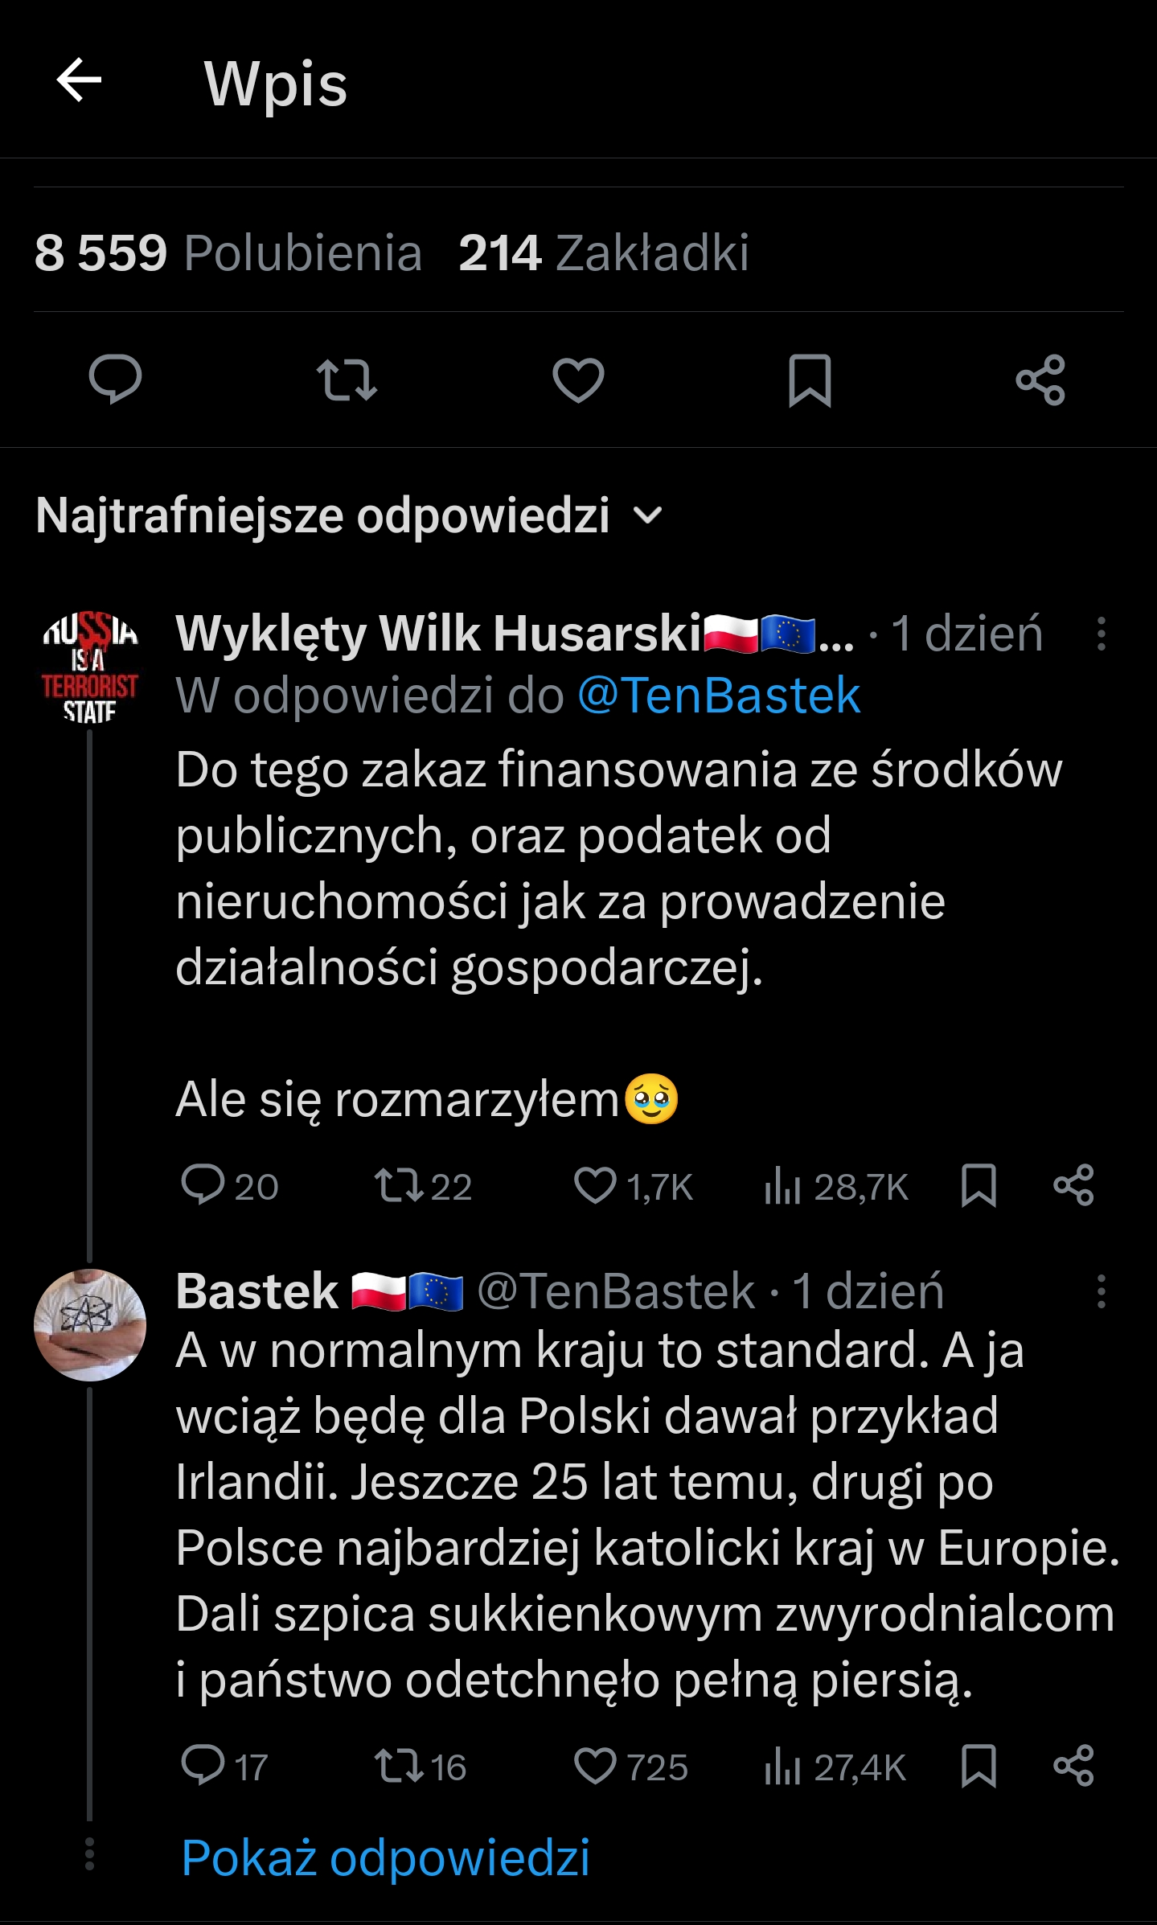Repost the main post
The image size is (1157, 1925).
pyautogui.click(x=347, y=380)
